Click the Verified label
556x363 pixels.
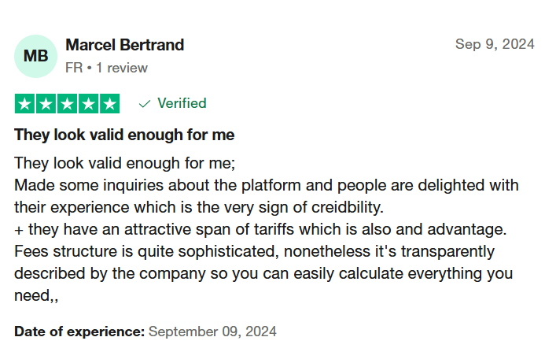coord(182,103)
